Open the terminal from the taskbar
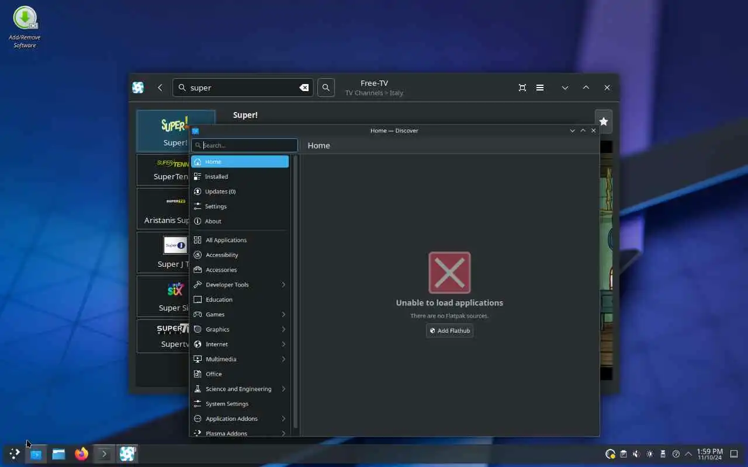 (x=104, y=454)
